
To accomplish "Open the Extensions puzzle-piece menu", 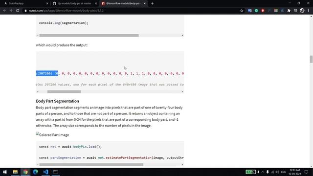I will click(x=289, y=11).
